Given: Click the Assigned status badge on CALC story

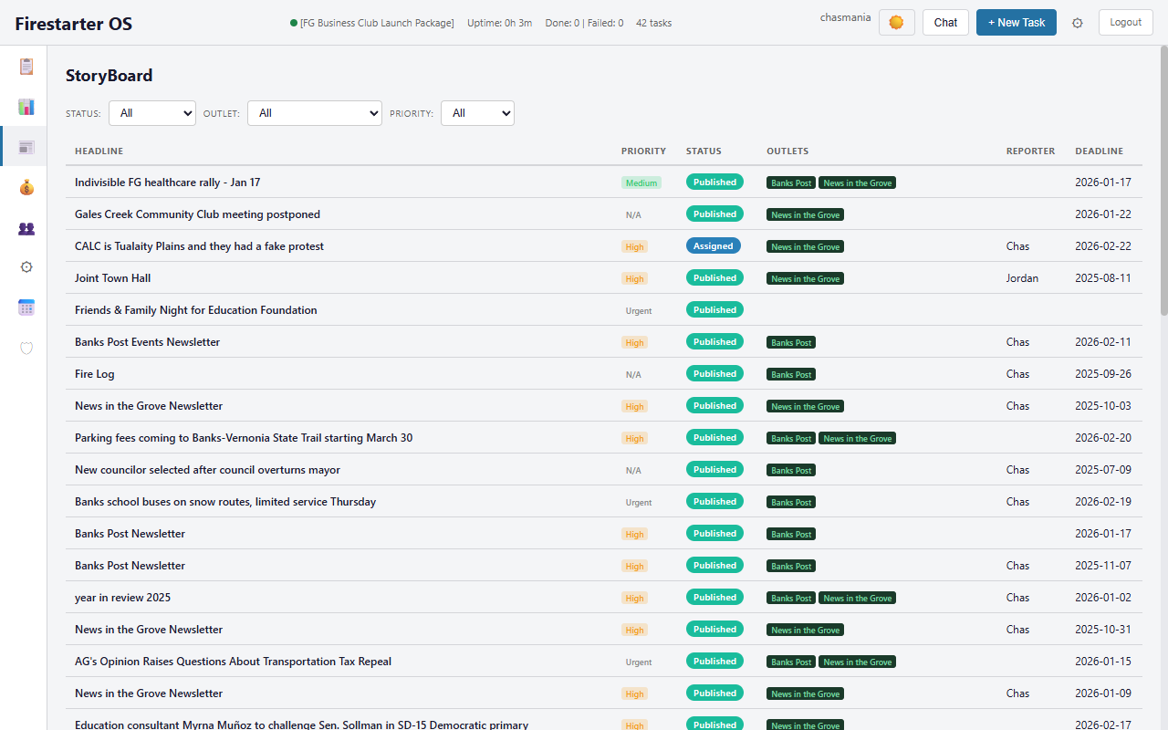Looking at the screenshot, I should pos(713,246).
